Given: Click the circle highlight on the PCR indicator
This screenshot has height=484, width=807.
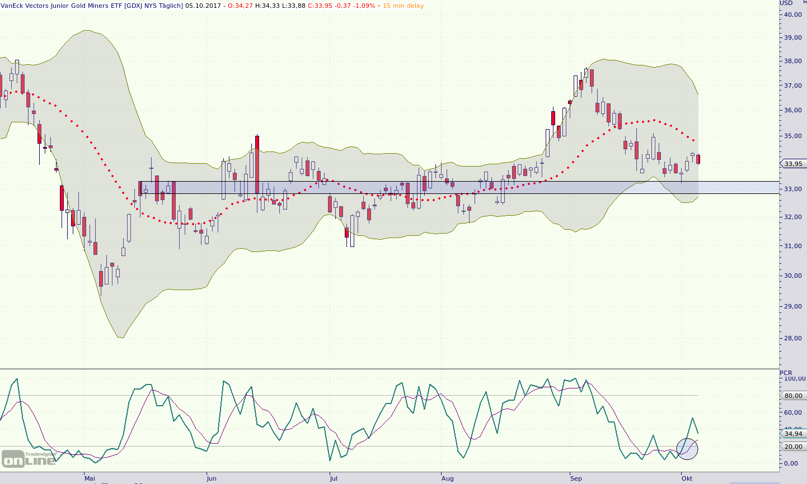Looking at the screenshot, I should 687,448.
